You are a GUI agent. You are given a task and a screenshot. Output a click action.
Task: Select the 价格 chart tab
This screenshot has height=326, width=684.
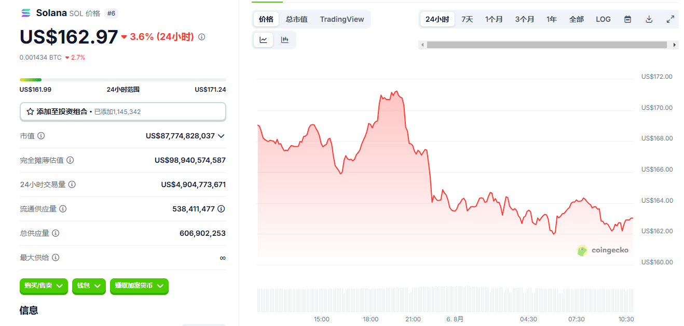click(266, 19)
